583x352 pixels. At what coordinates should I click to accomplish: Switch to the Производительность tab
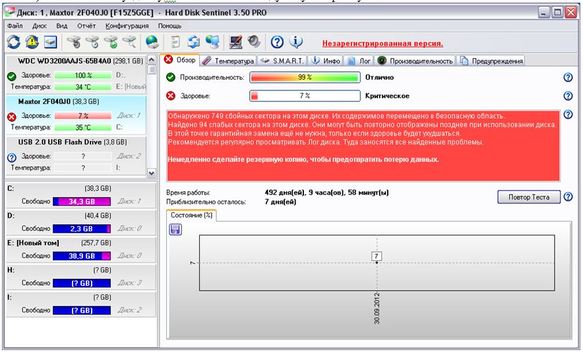[415, 61]
